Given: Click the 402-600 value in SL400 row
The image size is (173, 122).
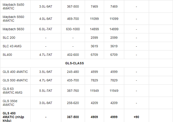Looking at the screenshot, I should (x=73, y=55).
